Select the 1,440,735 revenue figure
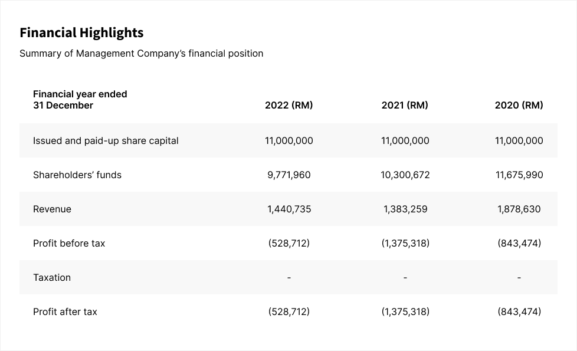This screenshot has height=351, width=577. point(288,209)
